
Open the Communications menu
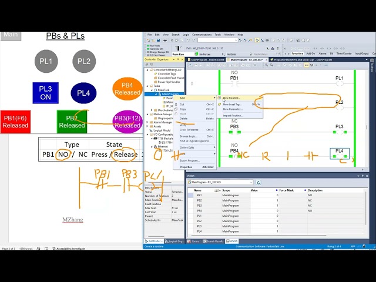tap(202, 35)
